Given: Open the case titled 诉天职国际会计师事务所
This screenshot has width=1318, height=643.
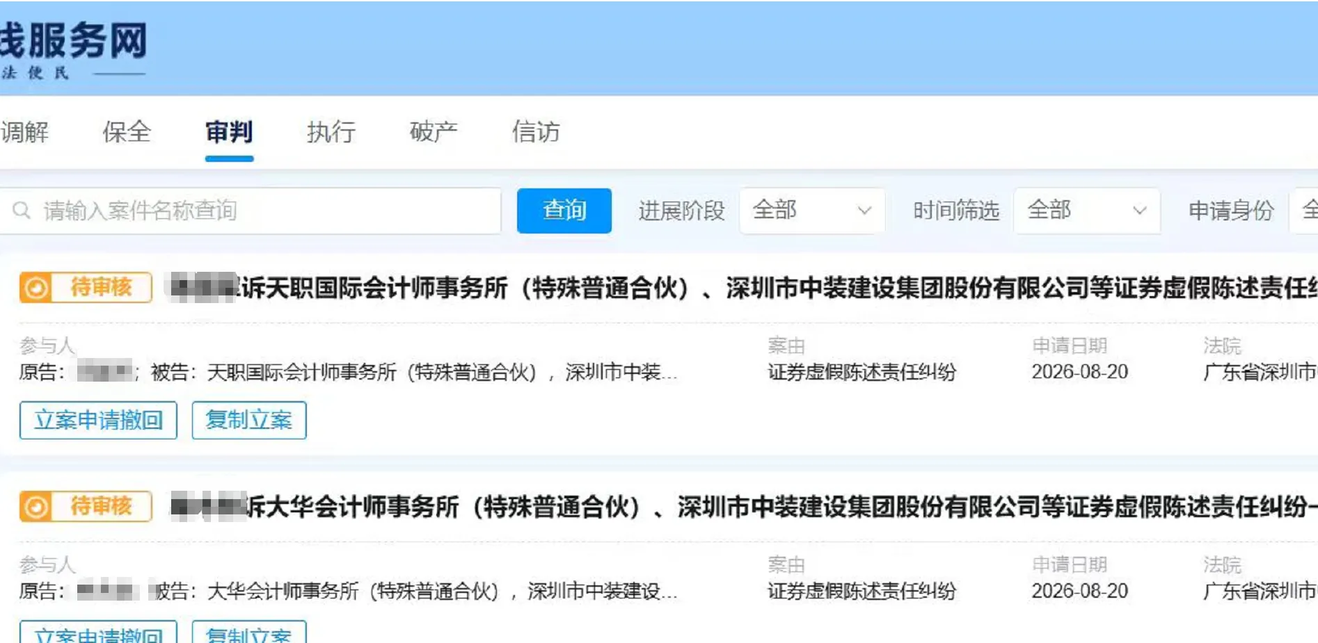Looking at the screenshot, I should coord(743,288).
